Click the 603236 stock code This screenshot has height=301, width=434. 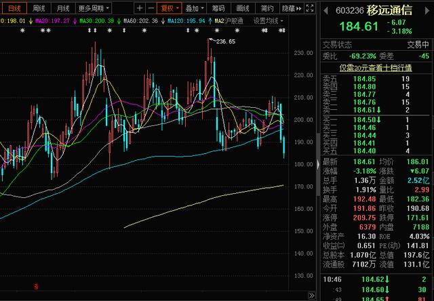pyautogui.click(x=350, y=11)
